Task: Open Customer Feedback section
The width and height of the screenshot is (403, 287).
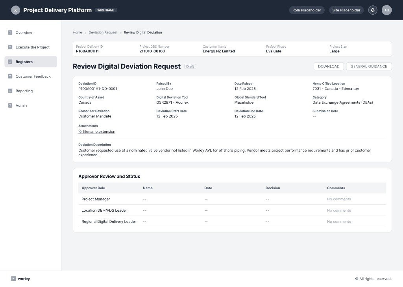Action: (x=31, y=76)
